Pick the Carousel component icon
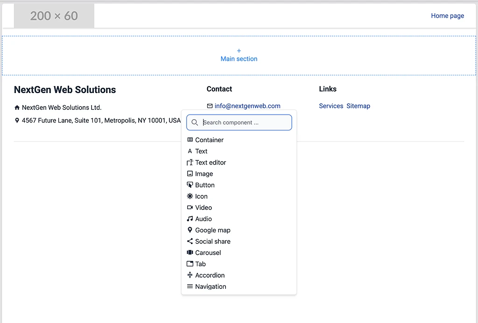The height and width of the screenshot is (323, 478). (x=190, y=252)
